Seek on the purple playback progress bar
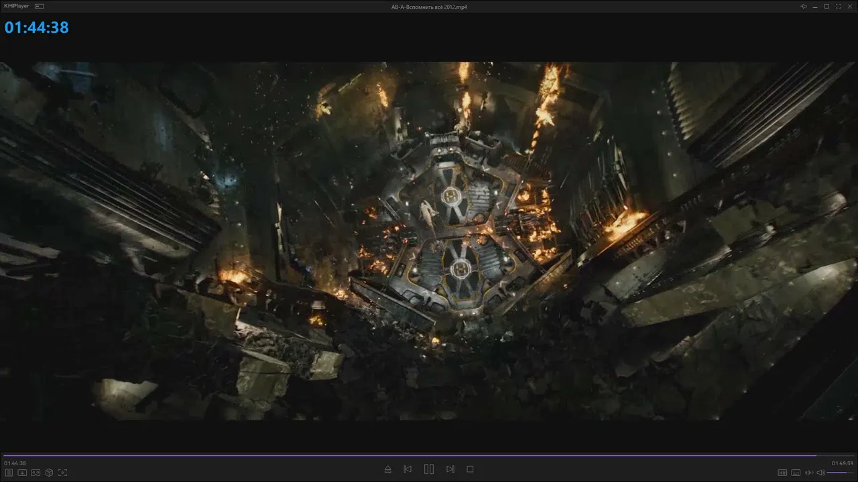The image size is (858, 482). 429,455
